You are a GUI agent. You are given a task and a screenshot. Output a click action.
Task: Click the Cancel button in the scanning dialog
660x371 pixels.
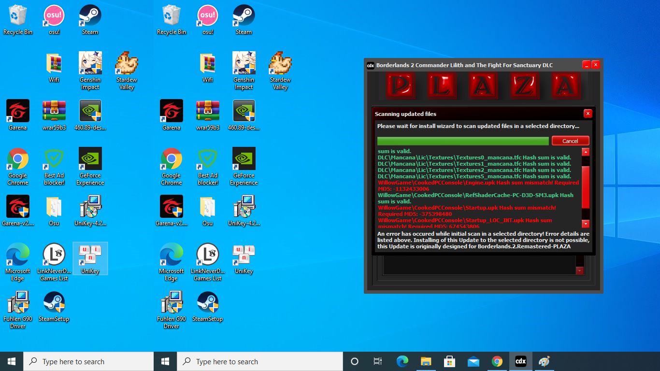coord(570,141)
